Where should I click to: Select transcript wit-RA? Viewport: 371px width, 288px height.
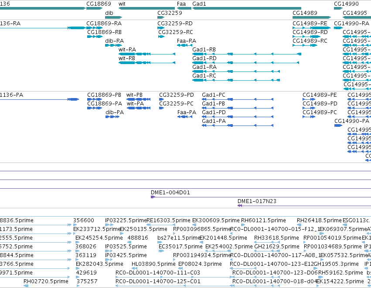[x=147, y=54]
